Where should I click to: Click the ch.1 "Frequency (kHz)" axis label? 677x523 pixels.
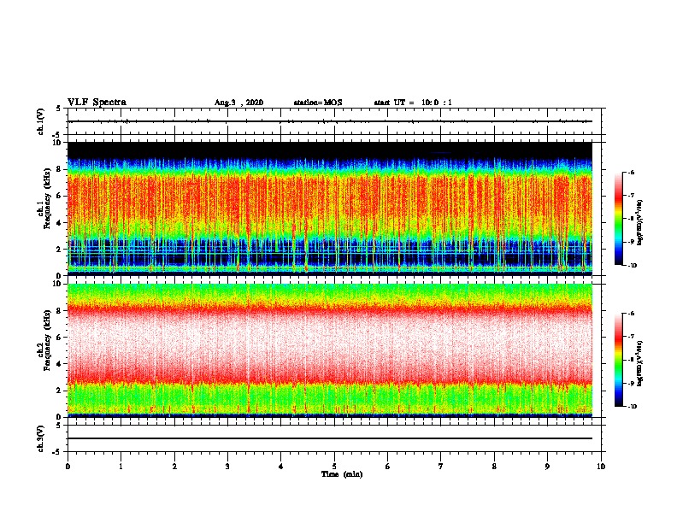point(47,198)
